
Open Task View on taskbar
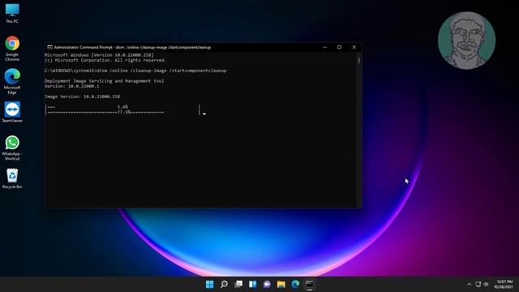point(238,285)
